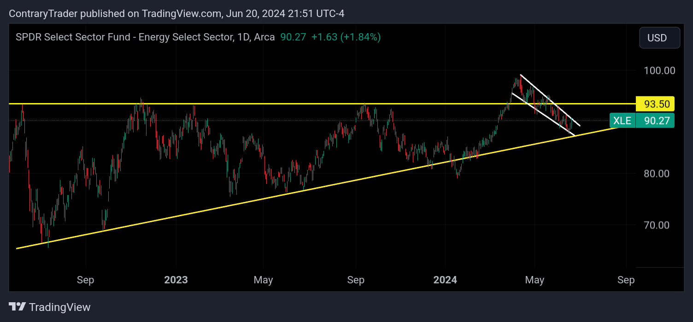Click the 90.27 current price label
This screenshot has height=322, width=693.
(x=655, y=121)
